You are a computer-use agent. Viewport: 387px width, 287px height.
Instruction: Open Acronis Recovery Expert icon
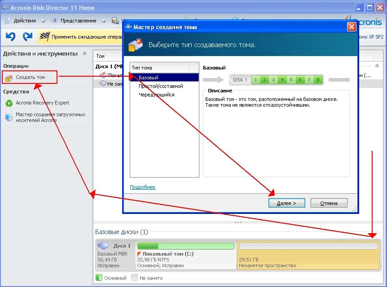(x=9, y=103)
